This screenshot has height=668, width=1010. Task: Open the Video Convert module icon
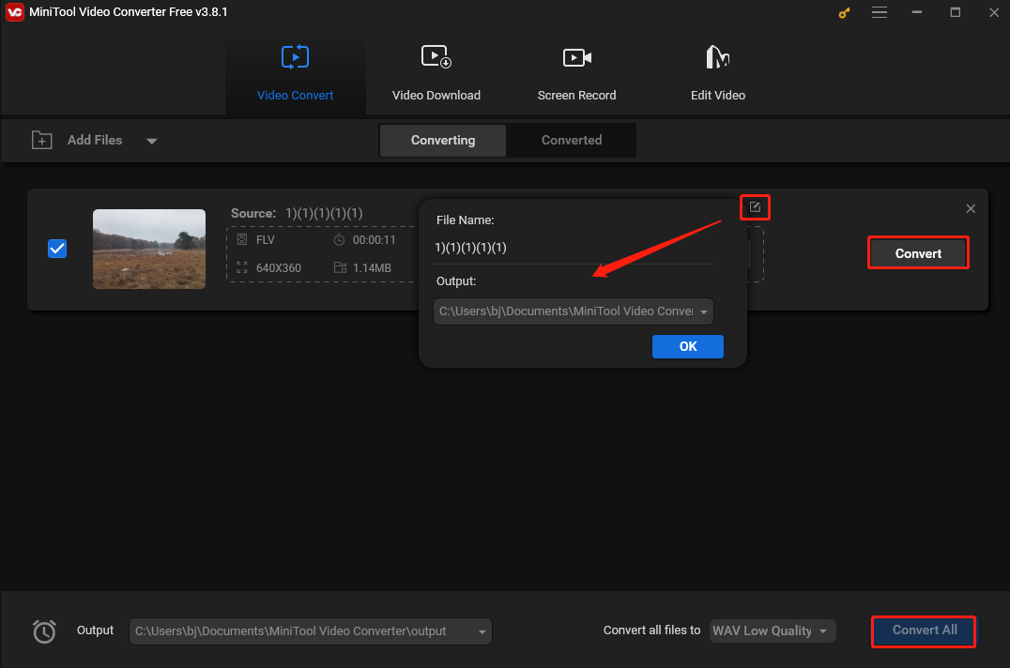pos(295,58)
